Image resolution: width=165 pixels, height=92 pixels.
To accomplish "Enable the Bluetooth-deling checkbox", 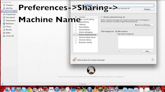I will pos(76,42).
